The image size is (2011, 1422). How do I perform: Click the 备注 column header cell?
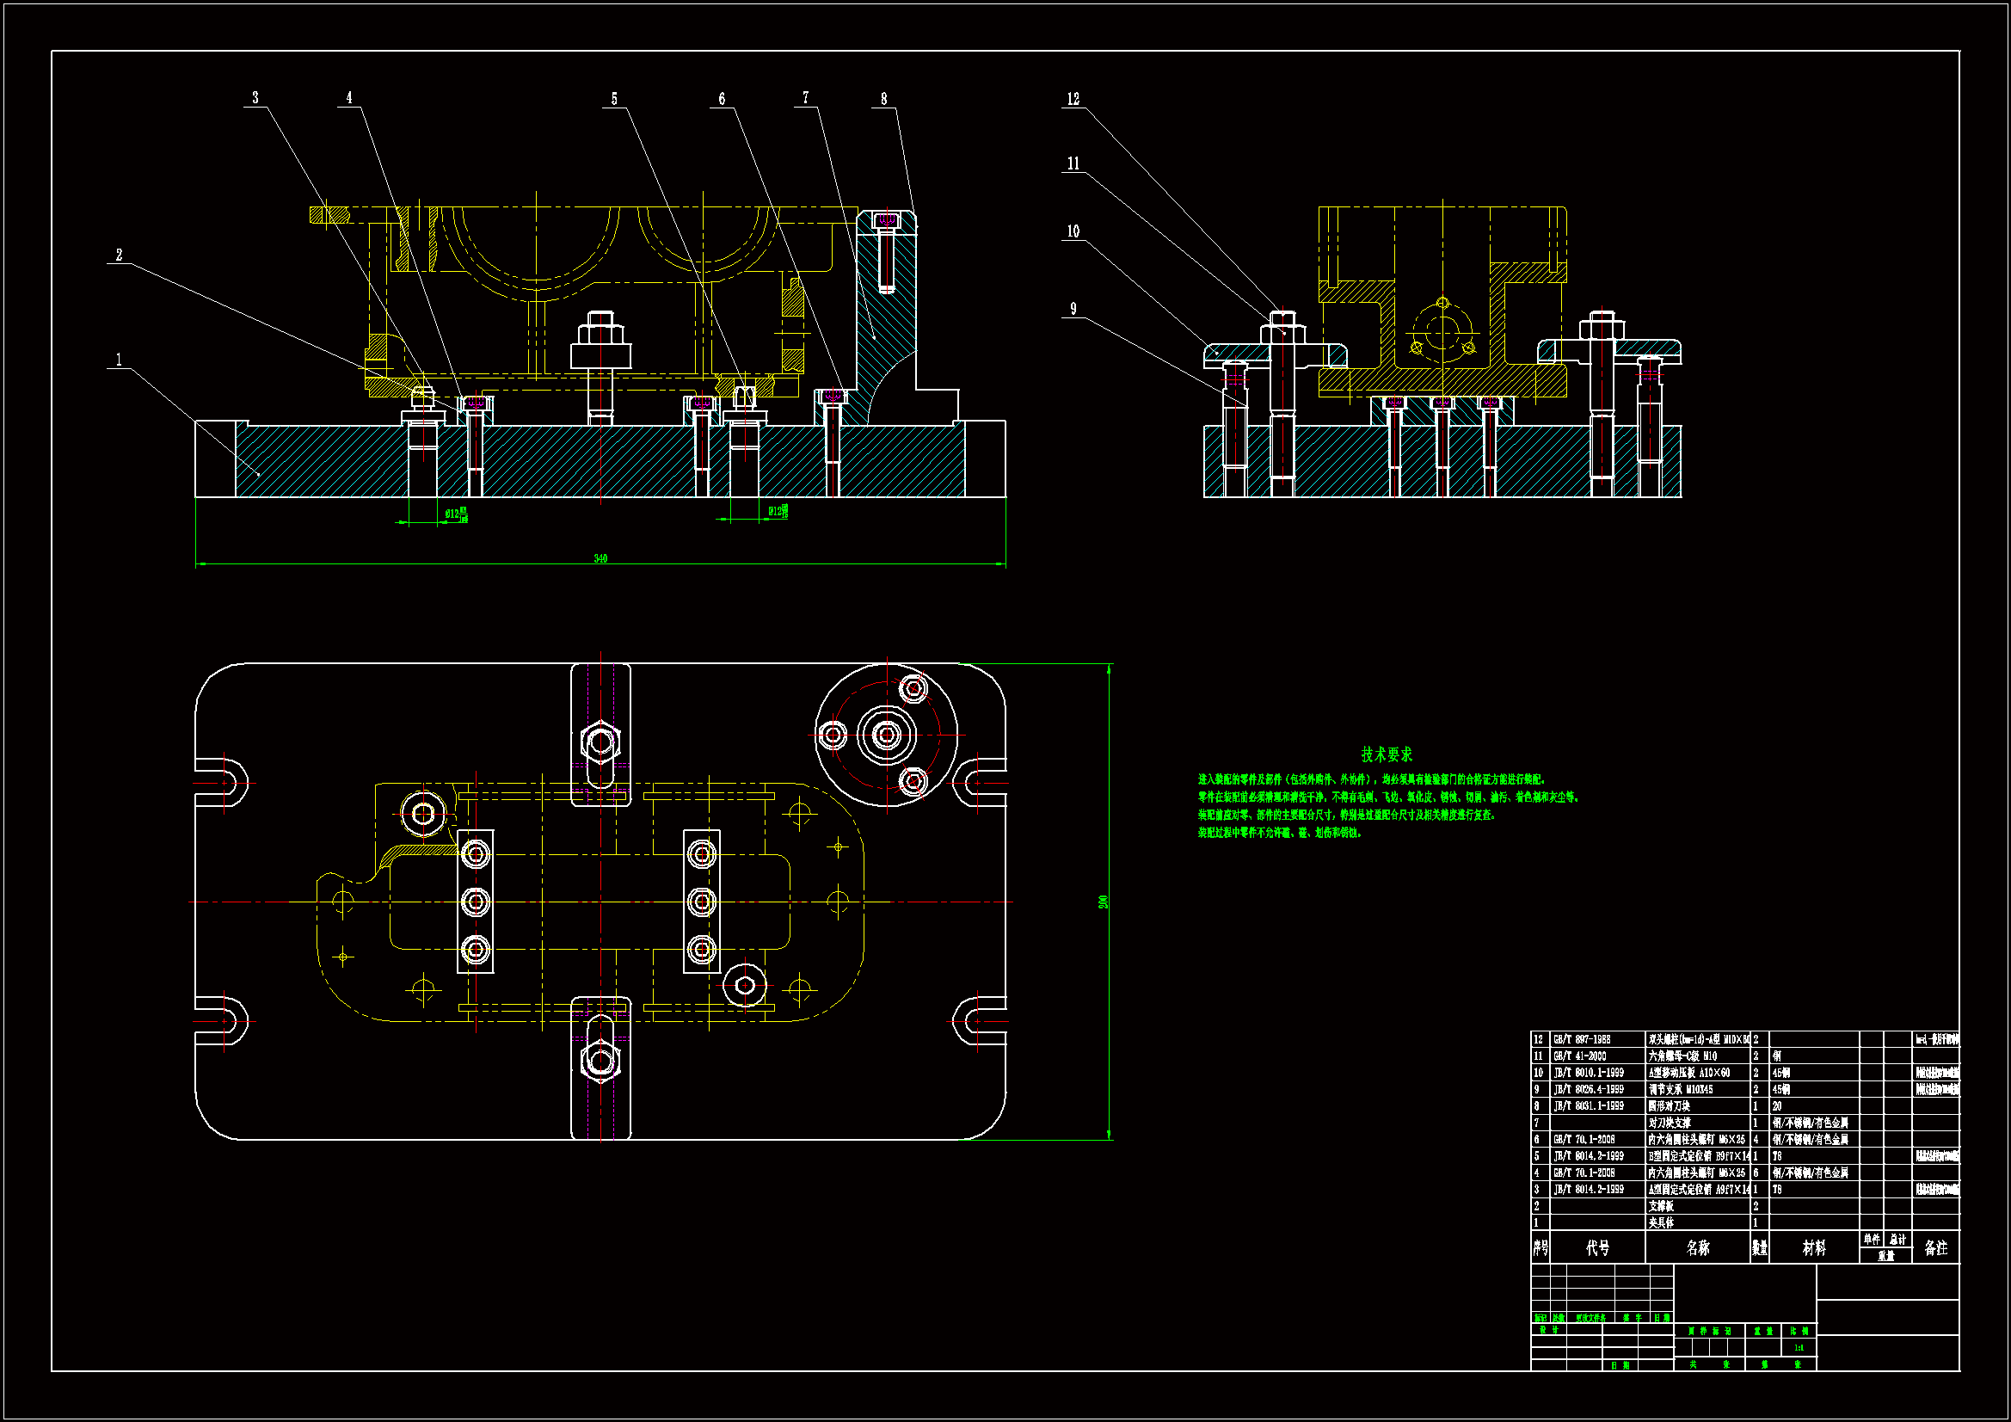[1935, 1247]
